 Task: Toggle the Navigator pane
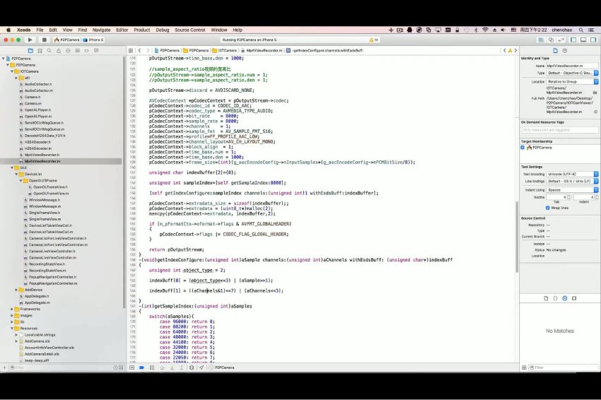tap(574, 40)
